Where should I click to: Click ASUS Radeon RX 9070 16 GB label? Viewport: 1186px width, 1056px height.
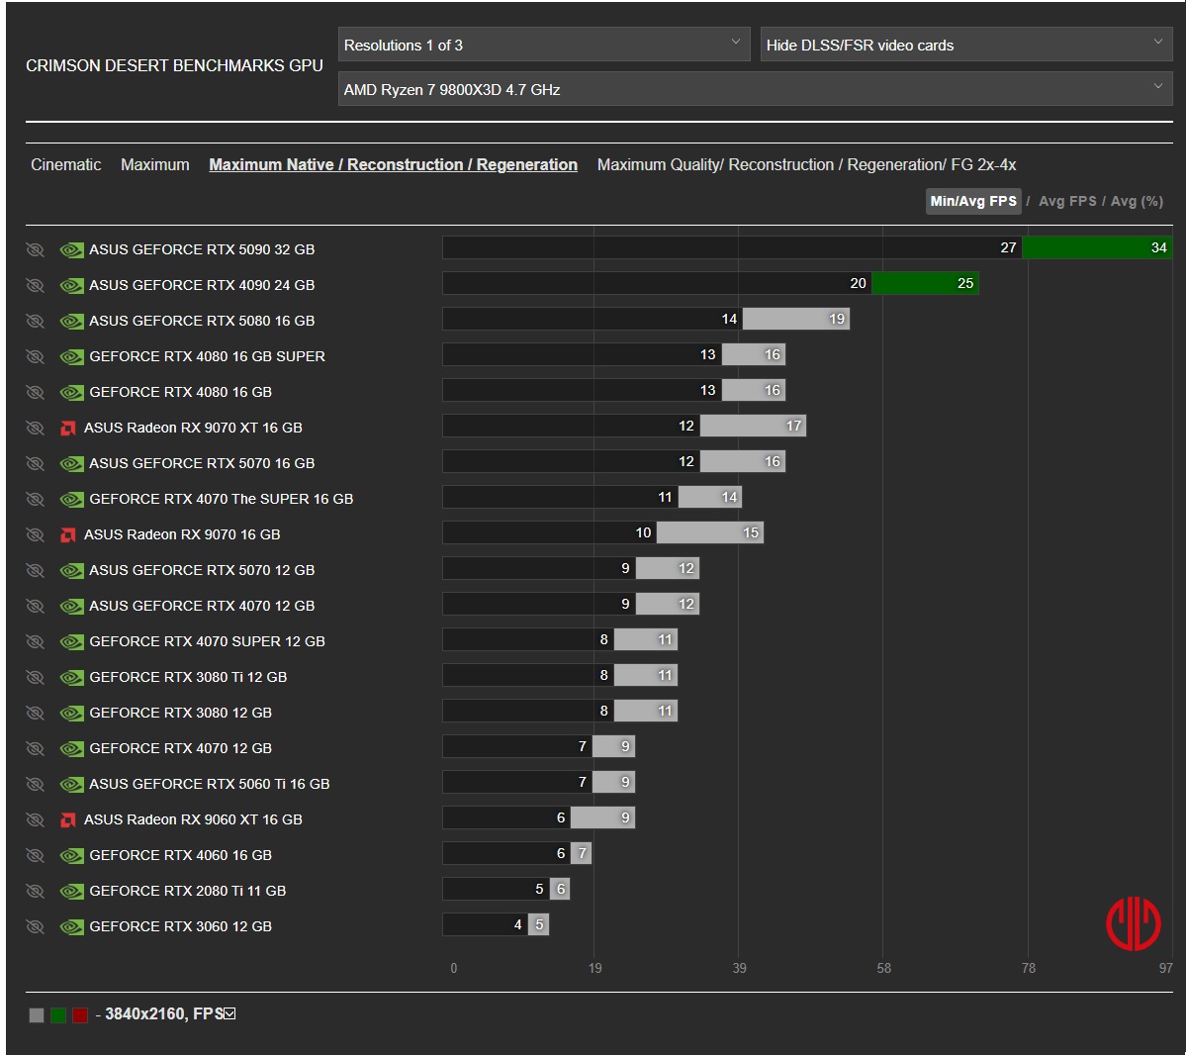point(182,534)
